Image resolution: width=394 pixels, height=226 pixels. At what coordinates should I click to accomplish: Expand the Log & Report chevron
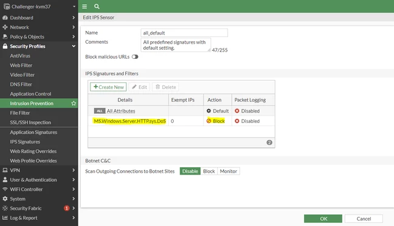[73, 218]
